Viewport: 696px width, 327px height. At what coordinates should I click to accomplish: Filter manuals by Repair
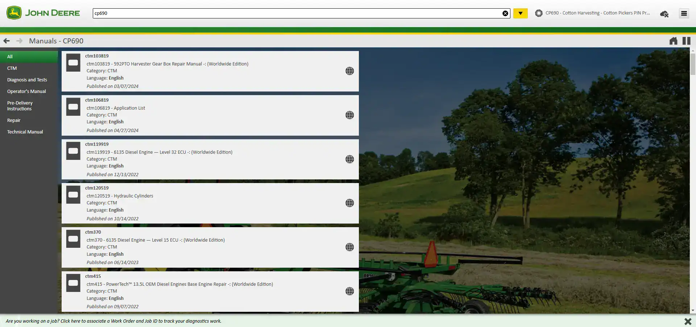tap(29, 120)
